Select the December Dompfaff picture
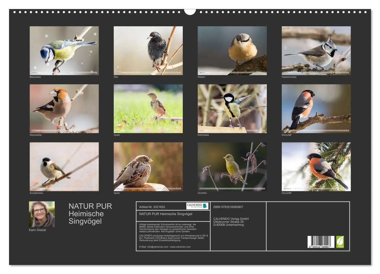Screen dimensions: 380x274 click(316, 167)
